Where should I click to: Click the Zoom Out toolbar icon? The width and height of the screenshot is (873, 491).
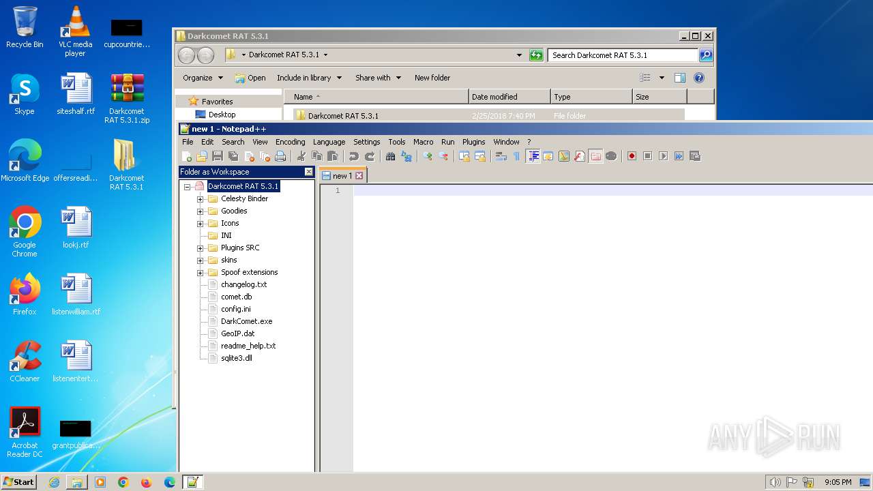pos(443,156)
